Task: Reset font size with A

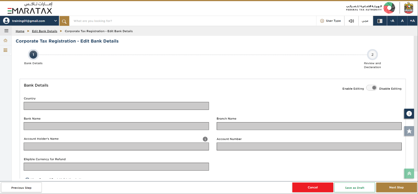Action: (402, 21)
